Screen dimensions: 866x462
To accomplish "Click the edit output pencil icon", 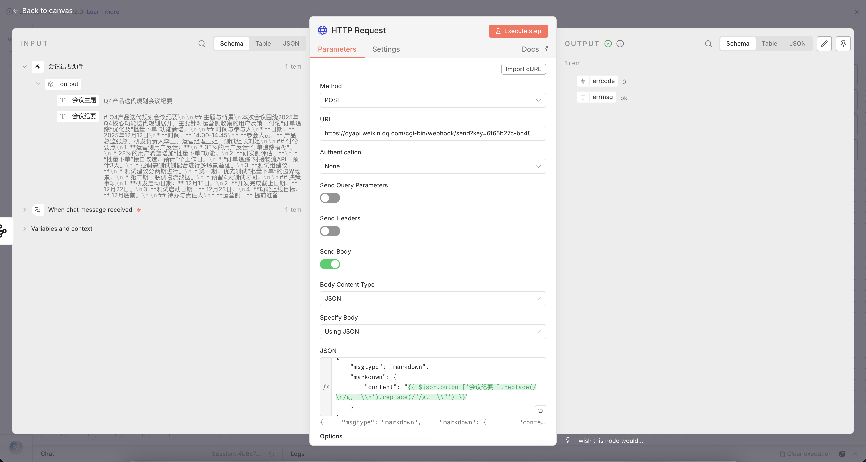I will pyautogui.click(x=824, y=44).
